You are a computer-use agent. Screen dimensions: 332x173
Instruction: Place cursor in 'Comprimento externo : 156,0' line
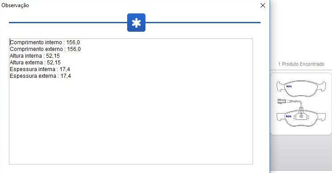[x=46, y=49]
